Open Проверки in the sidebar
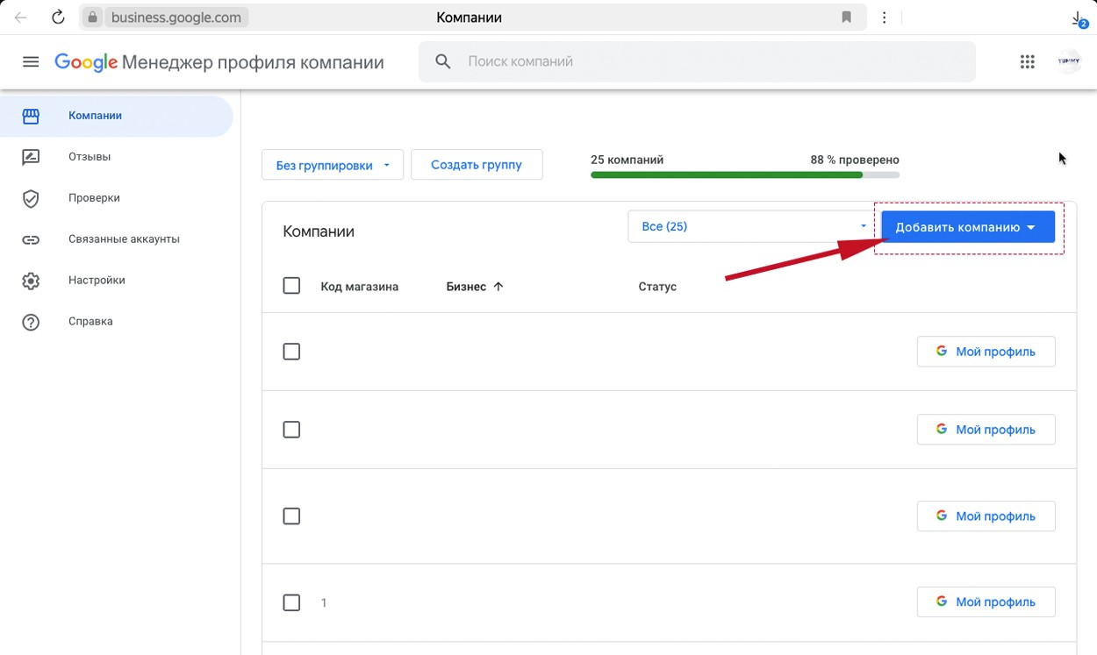1097x655 pixels. pos(116,198)
